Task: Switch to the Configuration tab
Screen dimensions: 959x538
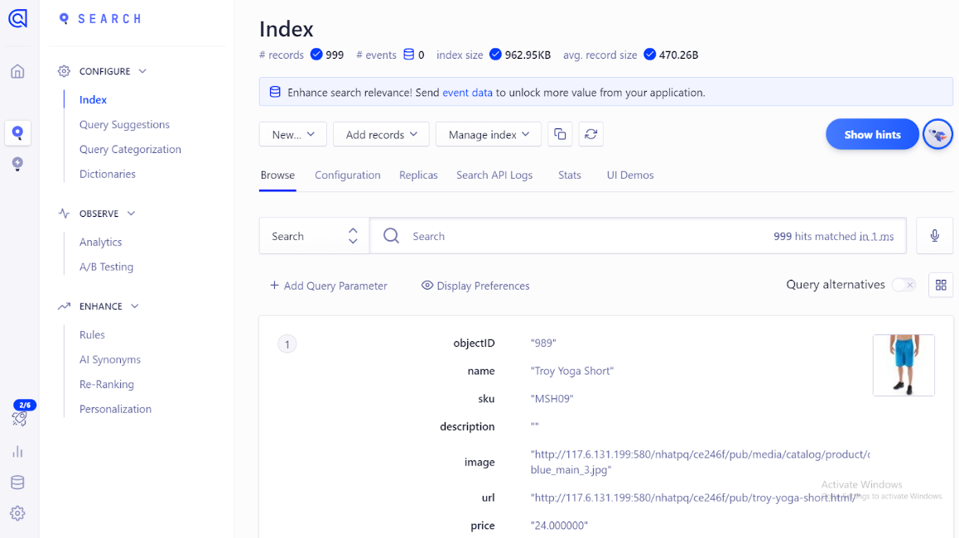Action: (348, 175)
